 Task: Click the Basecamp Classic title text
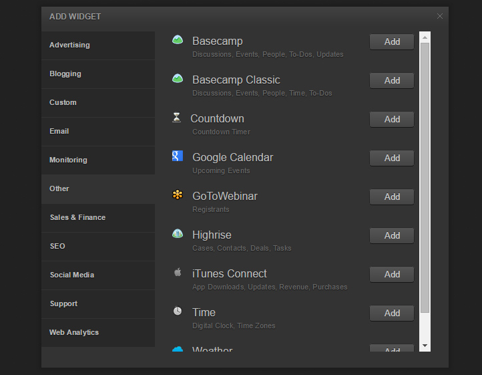pyautogui.click(x=236, y=80)
